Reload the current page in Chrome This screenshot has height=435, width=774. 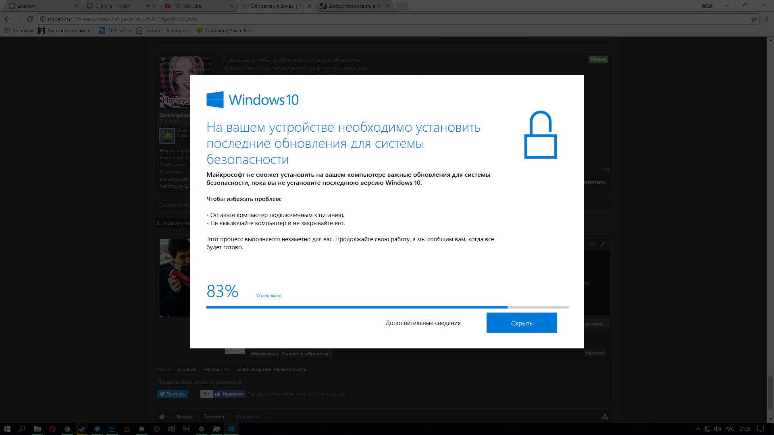click(x=29, y=19)
